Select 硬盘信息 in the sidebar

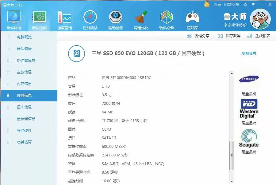tap(29, 95)
